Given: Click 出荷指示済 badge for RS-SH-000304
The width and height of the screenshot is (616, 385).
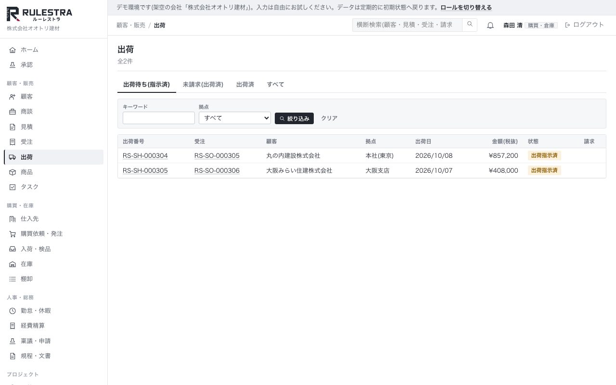Looking at the screenshot, I should click(544, 155).
